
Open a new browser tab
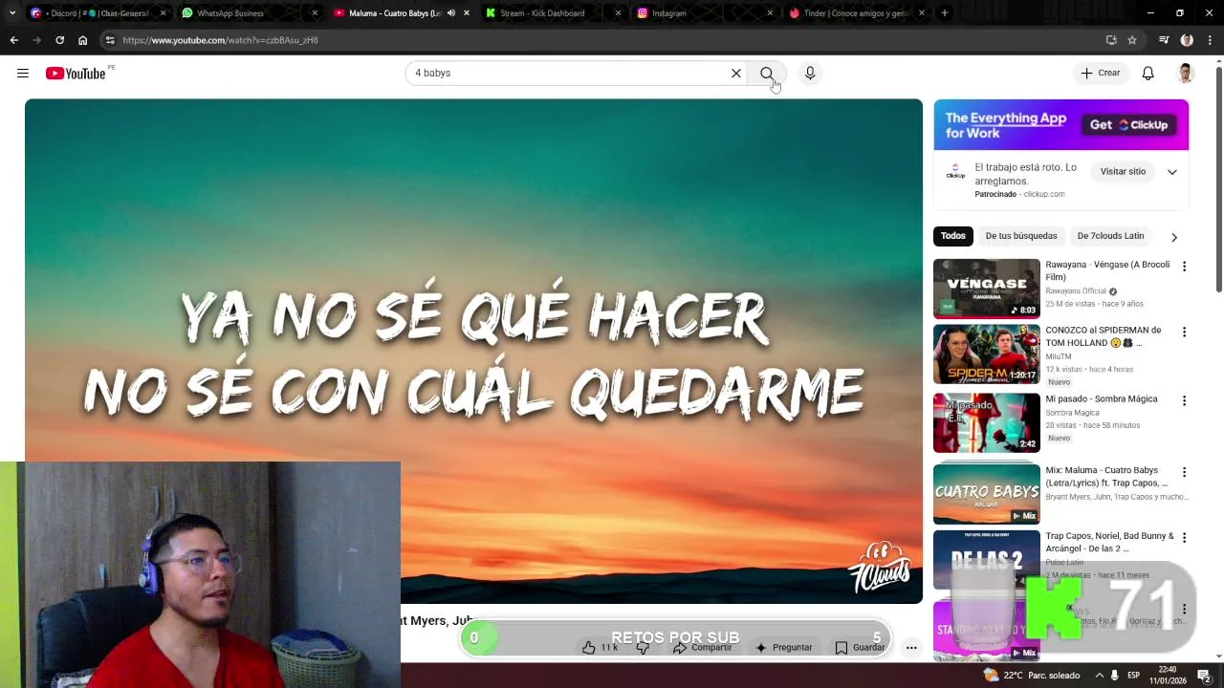tap(945, 13)
